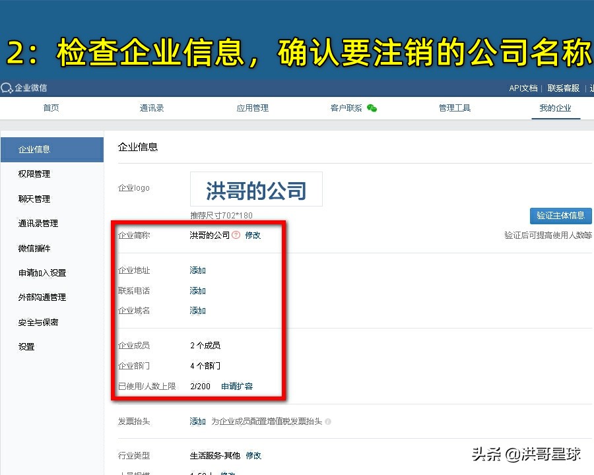Click 添加 to add 联系电话

pyautogui.click(x=197, y=290)
